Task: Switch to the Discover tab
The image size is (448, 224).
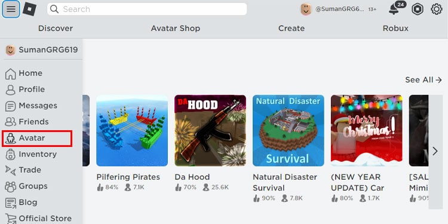Action: [56, 29]
